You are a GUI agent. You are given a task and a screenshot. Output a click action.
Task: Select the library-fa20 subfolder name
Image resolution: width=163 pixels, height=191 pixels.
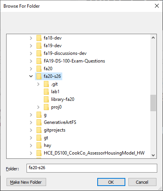pyautogui.click(x=63, y=99)
